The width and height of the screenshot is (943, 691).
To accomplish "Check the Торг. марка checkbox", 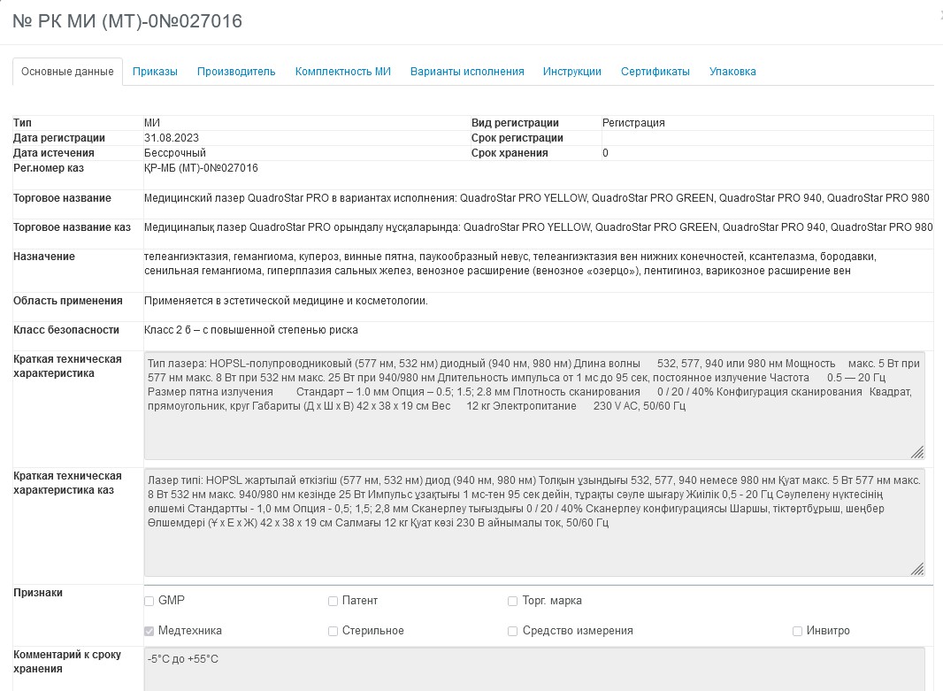I will (x=513, y=602).
